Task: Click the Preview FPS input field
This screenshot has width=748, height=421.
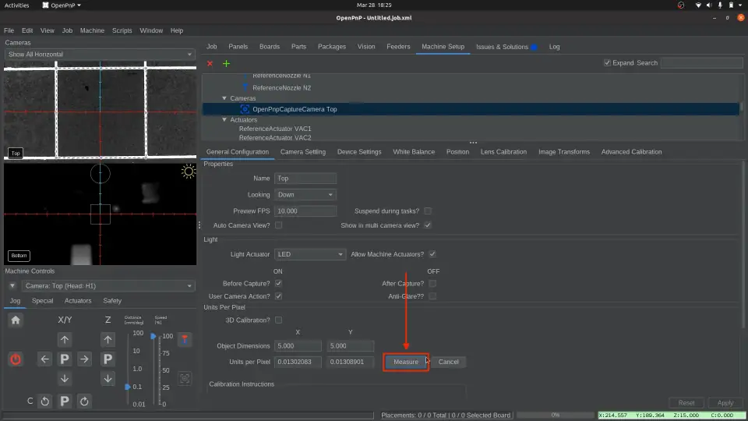Action: (305, 211)
